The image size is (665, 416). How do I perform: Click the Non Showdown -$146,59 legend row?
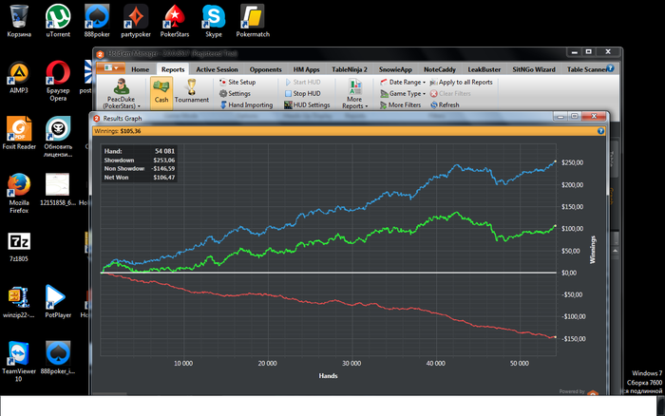pos(139,168)
